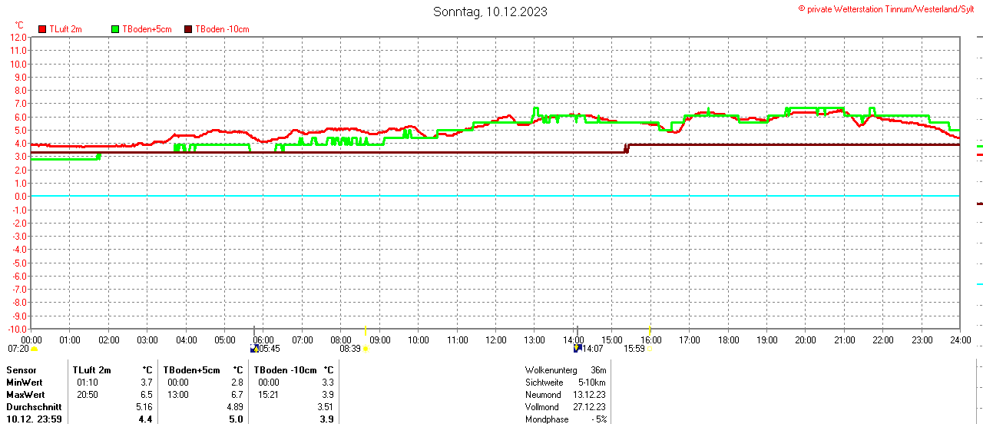Click the cyan 0.0 zero line label

pyautogui.click(x=18, y=197)
